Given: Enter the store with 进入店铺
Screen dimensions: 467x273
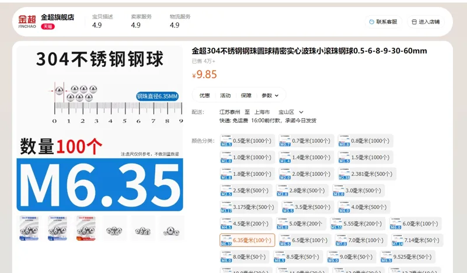Looking at the screenshot, I should (426, 22).
